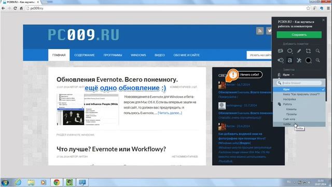Switch to Chrome in the taskbar

pyautogui.click(x=57, y=182)
